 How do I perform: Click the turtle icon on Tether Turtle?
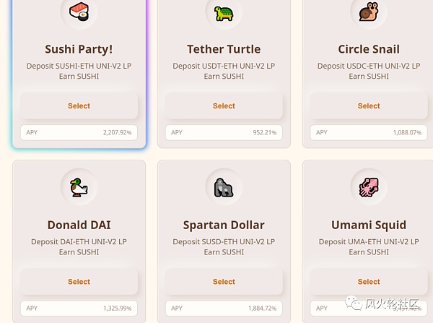(x=224, y=13)
